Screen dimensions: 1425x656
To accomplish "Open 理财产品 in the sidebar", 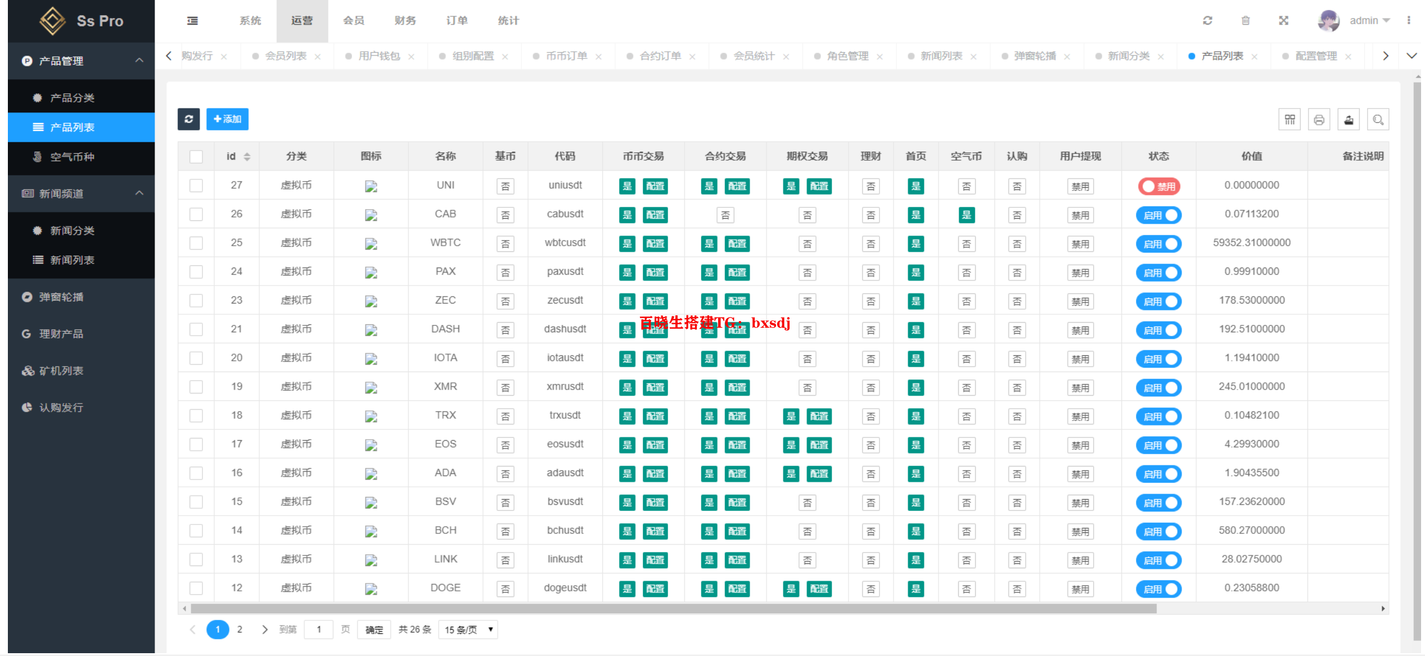I will coord(61,334).
